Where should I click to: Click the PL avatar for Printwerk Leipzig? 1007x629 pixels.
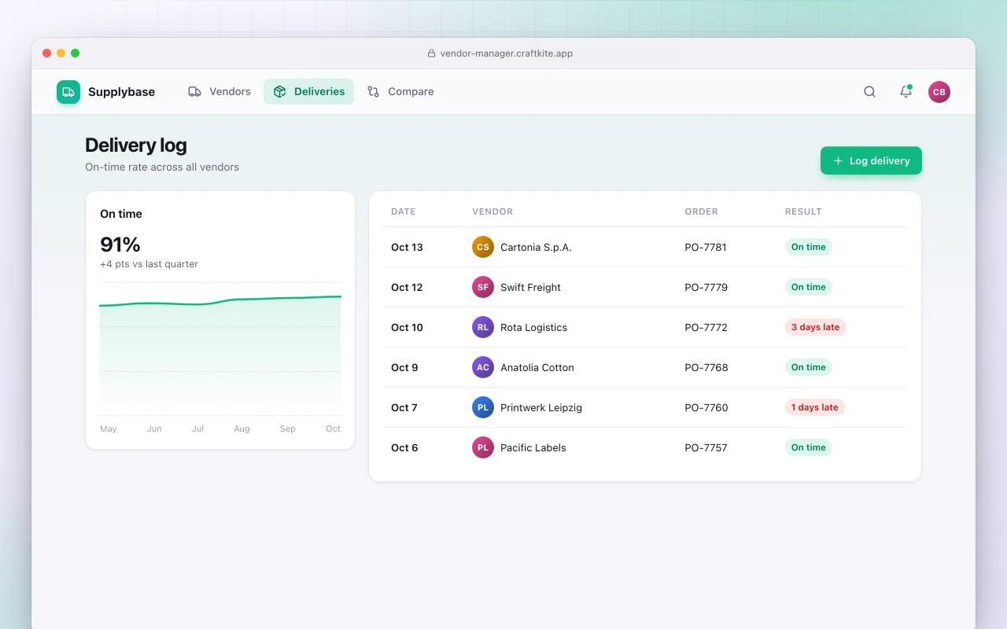483,407
